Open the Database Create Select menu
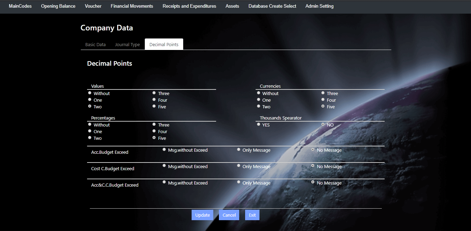The width and height of the screenshot is (471, 231). click(x=272, y=6)
